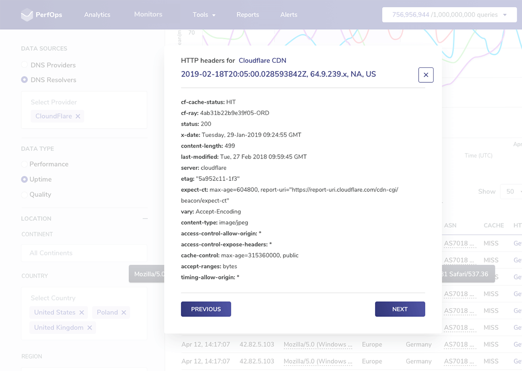Click the accept-ranges: bytes line
Screen dimensions: 522x371
tap(209, 267)
